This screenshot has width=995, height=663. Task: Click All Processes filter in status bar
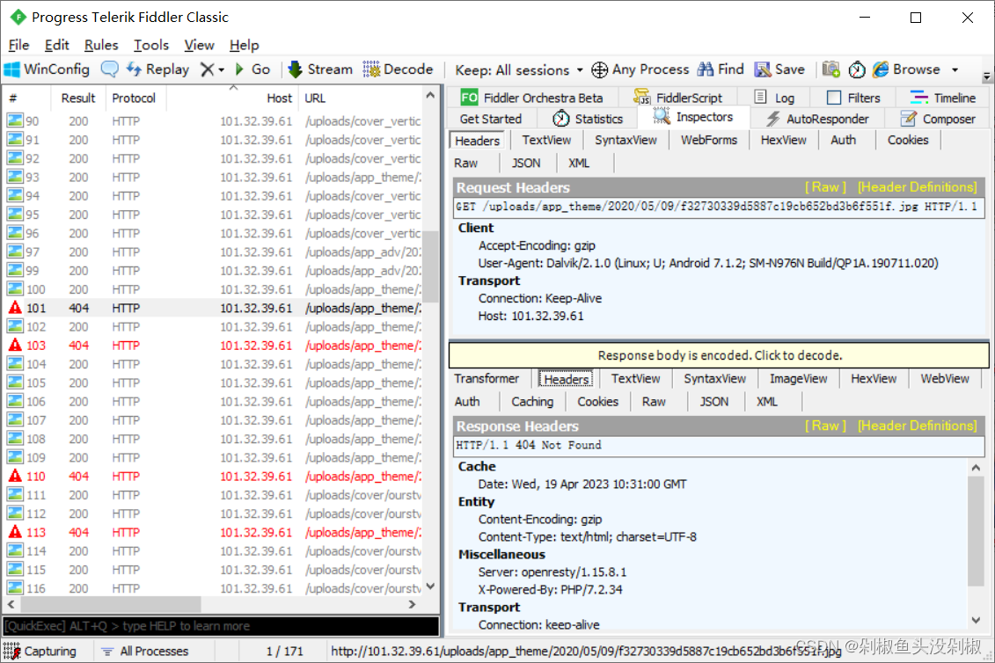tap(146, 651)
